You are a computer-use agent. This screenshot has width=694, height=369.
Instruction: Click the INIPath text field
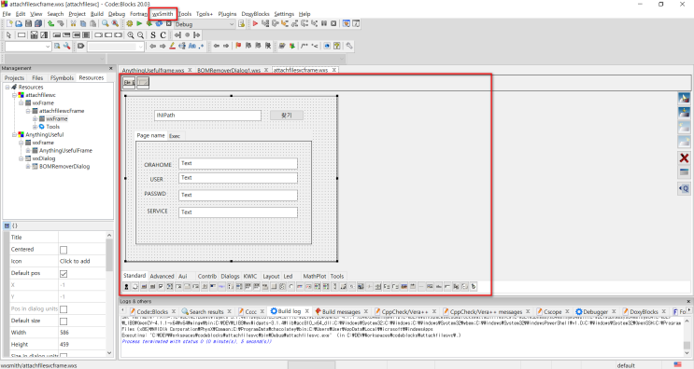coord(207,116)
